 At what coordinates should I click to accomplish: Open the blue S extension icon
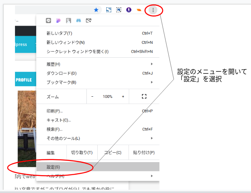[109, 10]
